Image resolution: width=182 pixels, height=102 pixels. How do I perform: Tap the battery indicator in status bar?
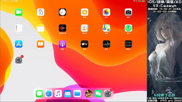click(144, 1)
